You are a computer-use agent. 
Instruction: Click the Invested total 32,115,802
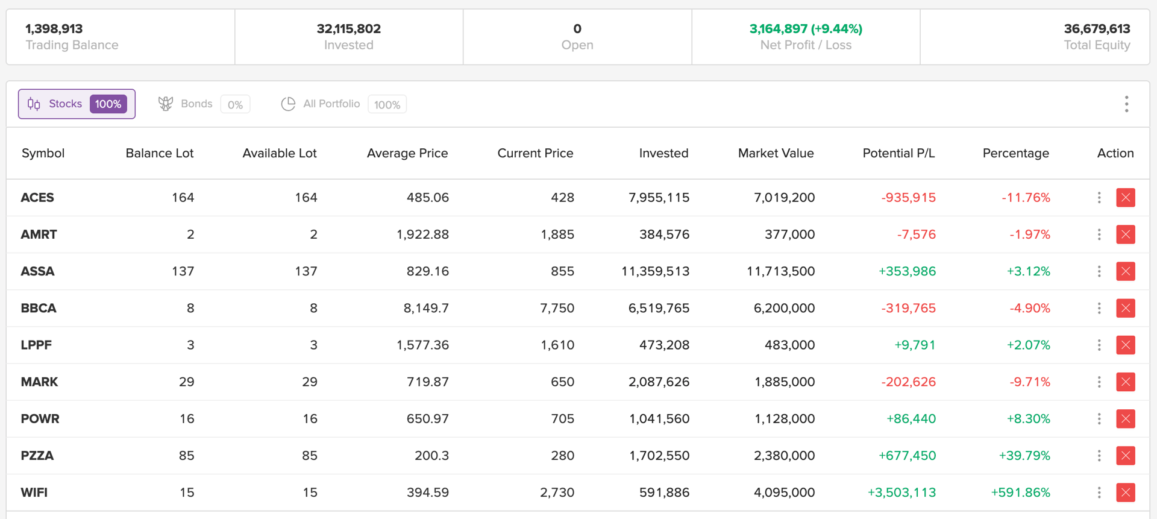349,28
